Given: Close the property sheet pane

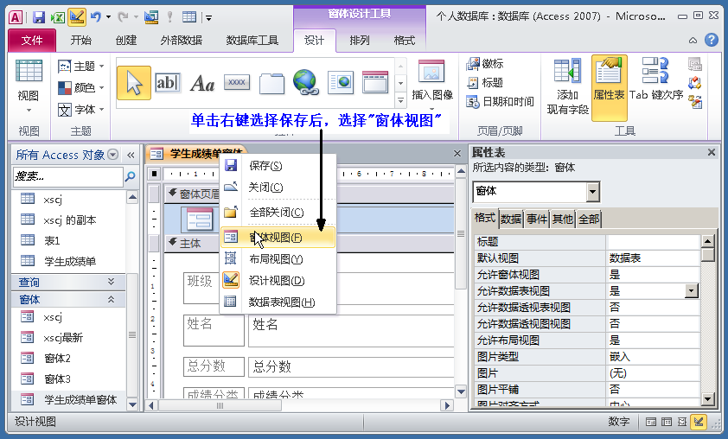Looking at the screenshot, I should [x=712, y=153].
